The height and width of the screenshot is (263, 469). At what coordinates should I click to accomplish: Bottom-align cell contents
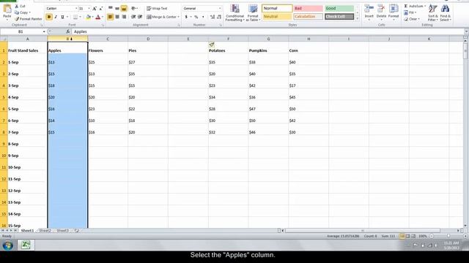[x=124, y=9]
